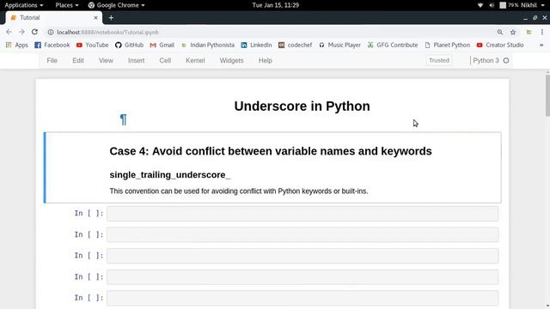550x309 pixels.
Task: Open the Google Chrome app menu in top bar
Action: click(117, 5)
